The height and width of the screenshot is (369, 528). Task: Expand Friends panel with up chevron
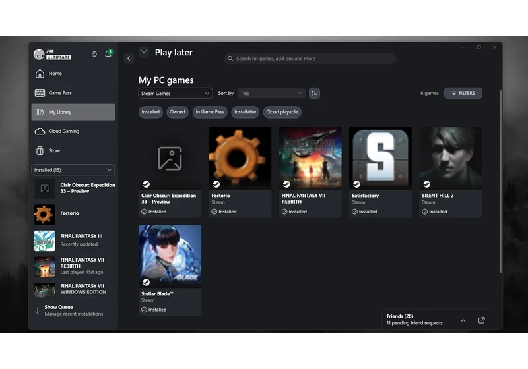tap(463, 321)
